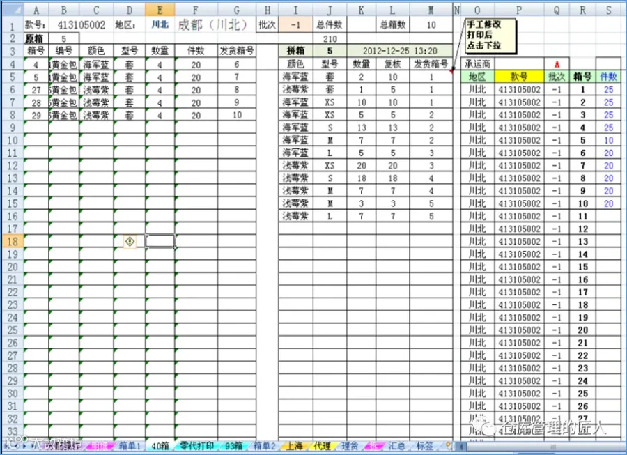Click the insert worksheet icon after 标签 tab
Viewport: 627px width, 455px height.
point(448,445)
